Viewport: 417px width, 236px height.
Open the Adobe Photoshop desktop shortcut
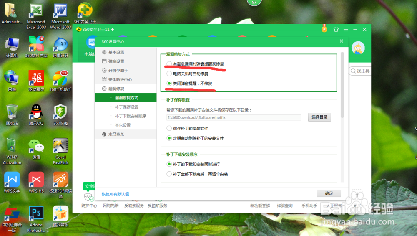coord(36,219)
